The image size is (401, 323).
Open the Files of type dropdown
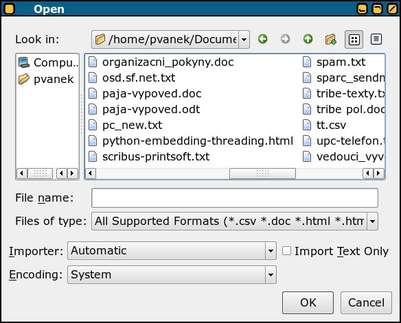pyautogui.click(x=372, y=221)
